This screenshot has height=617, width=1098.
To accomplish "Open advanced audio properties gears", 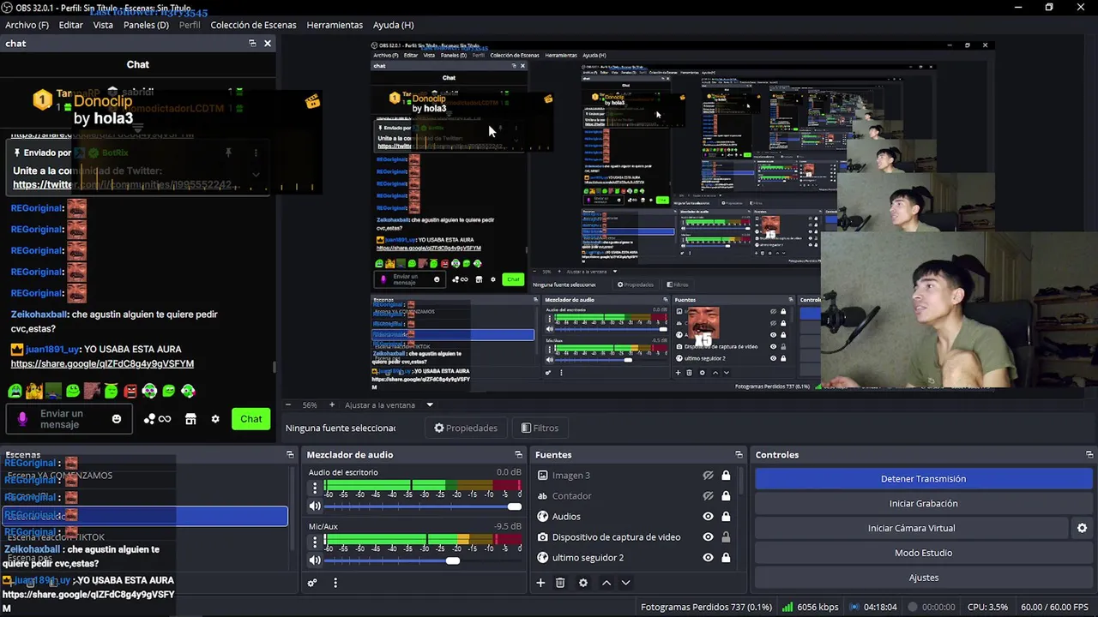I will pyautogui.click(x=312, y=583).
